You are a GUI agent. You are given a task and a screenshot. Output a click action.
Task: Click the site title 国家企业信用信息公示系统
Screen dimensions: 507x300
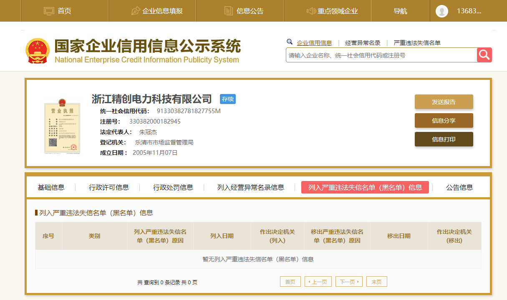pos(148,46)
